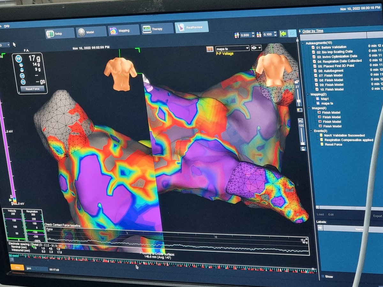Toggle the waveform monitor icon
The image size is (383, 287).
coord(292,33)
